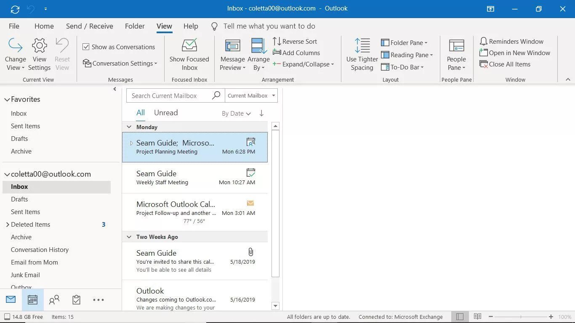Screen dimensions: 575x323
Task: Open the People Pane menu
Action: [x=456, y=55]
